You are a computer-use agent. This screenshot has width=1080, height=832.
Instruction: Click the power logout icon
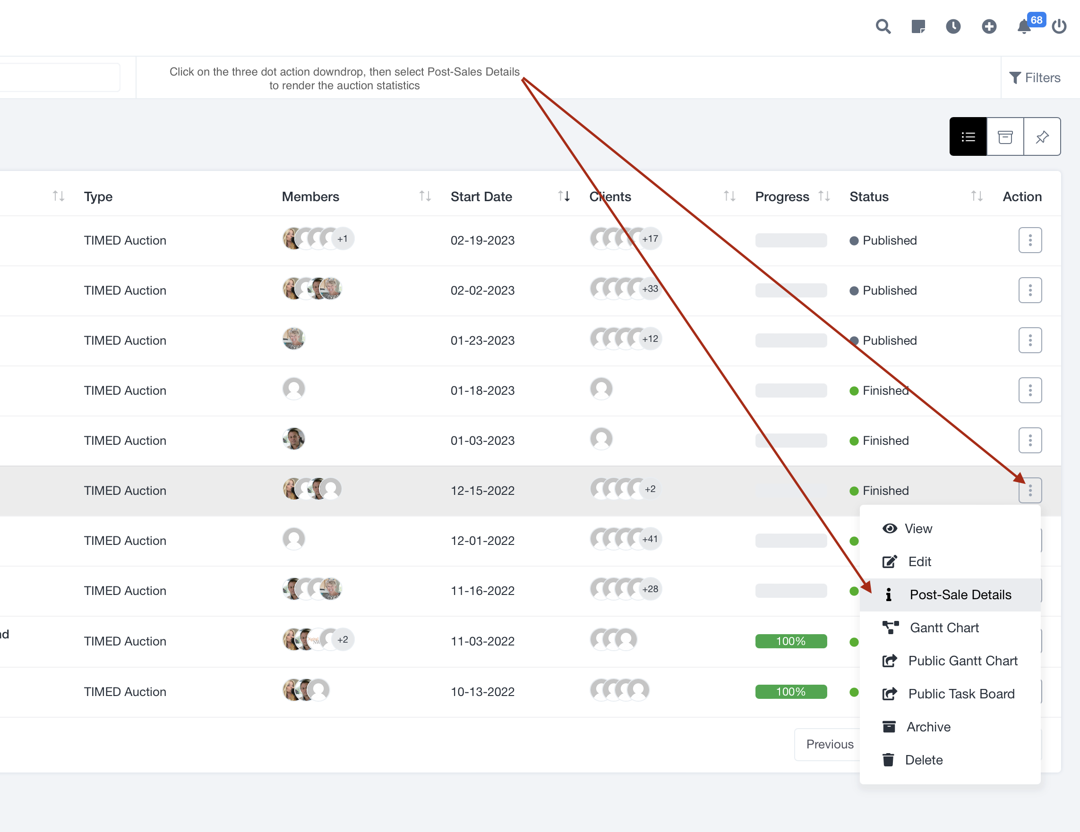(1059, 26)
